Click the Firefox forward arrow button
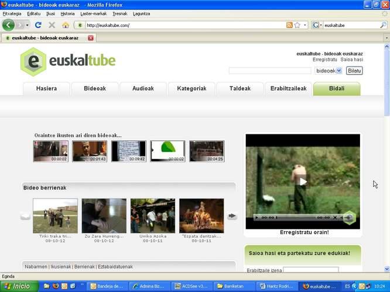The width and height of the screenshot is (390, 292). (20, 25)
